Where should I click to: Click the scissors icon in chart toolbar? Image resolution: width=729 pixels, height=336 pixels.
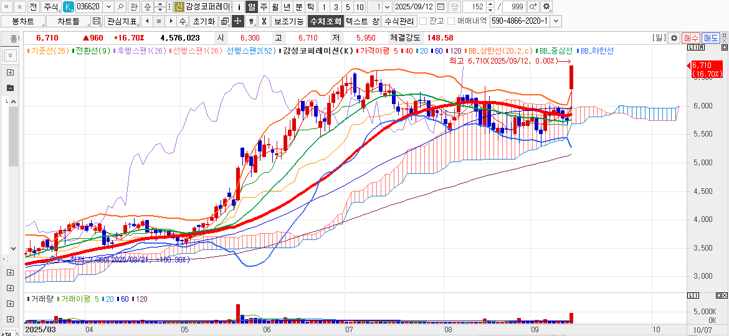[x=264, y=21]
